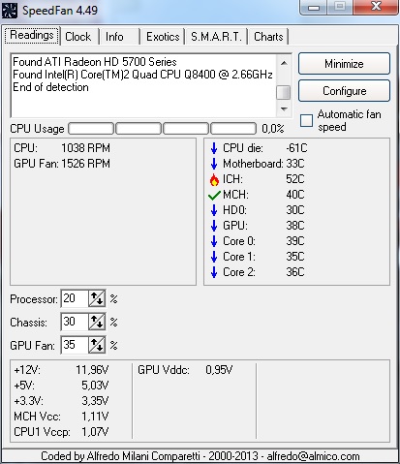The height and width of the screenshot is (464, 400).
Task: Click the first CPU Usage progress bar
Action: coord(91,129)
